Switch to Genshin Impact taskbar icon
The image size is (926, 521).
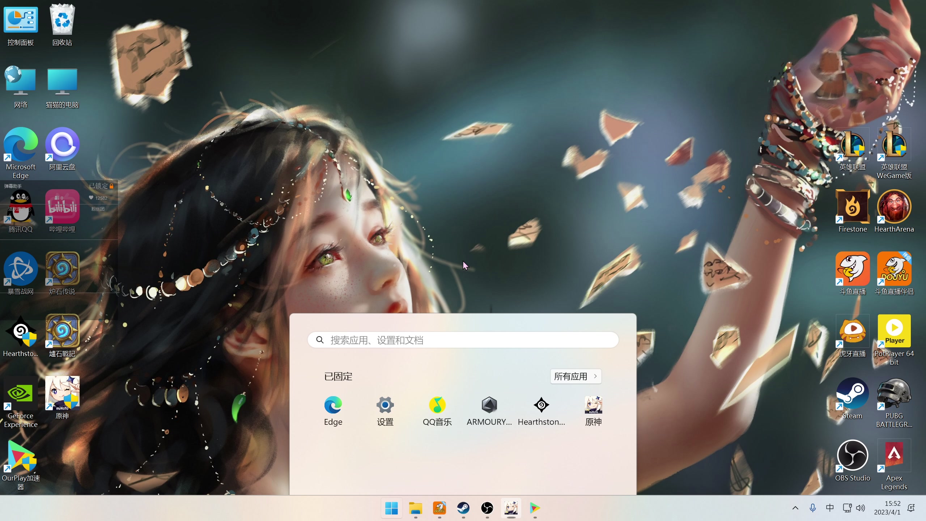(511, 508)
